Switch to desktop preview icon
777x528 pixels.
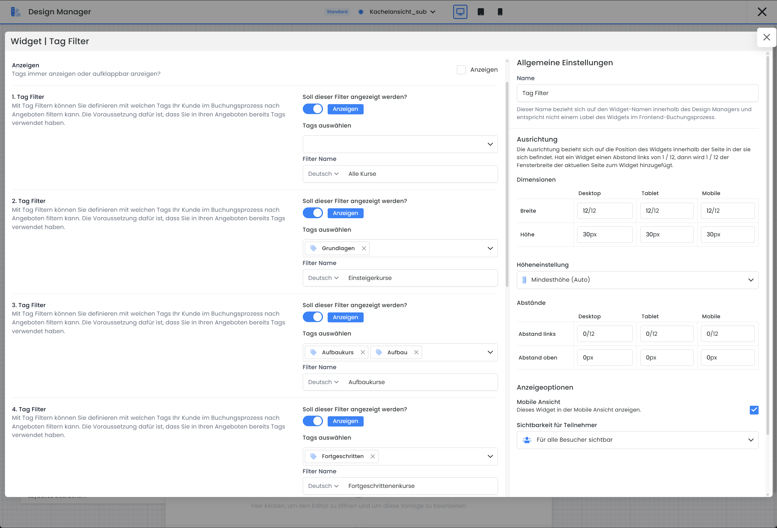click(460, 12)
